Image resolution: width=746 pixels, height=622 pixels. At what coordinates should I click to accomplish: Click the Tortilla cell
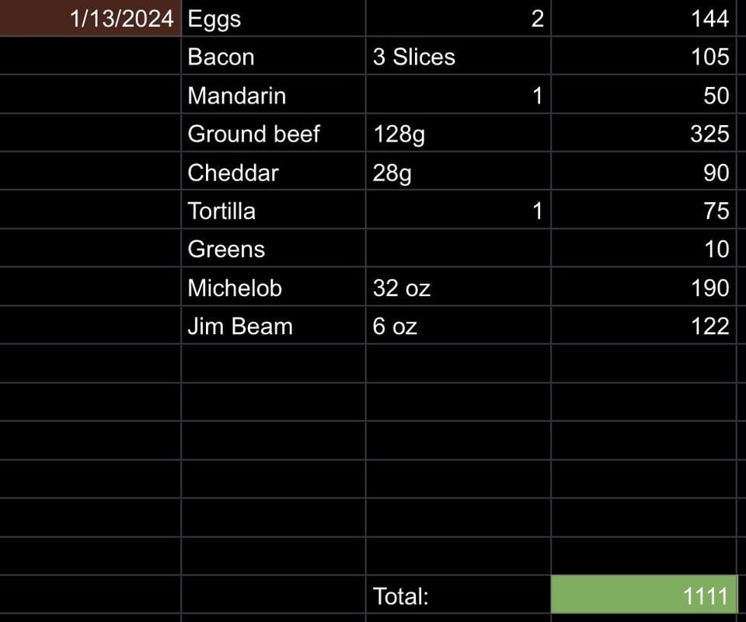coord(274,210)
